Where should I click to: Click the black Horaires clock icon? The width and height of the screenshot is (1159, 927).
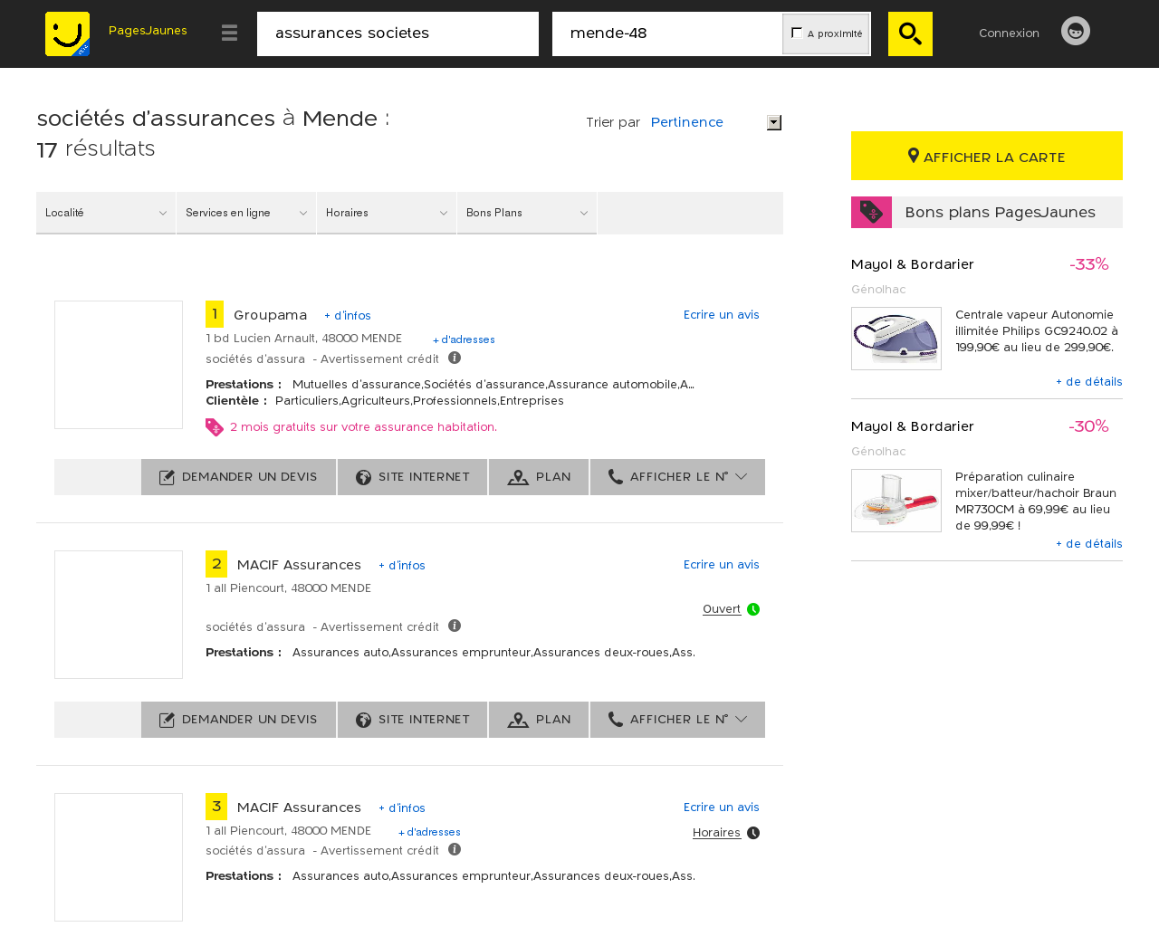753,833
